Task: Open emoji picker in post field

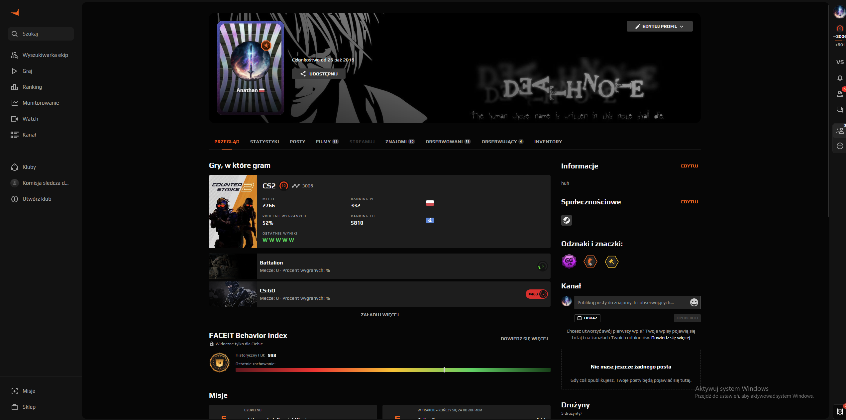Action: pyautogui.click(x=694, y=302)
